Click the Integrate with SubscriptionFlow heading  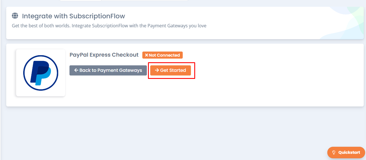(73, 16)
